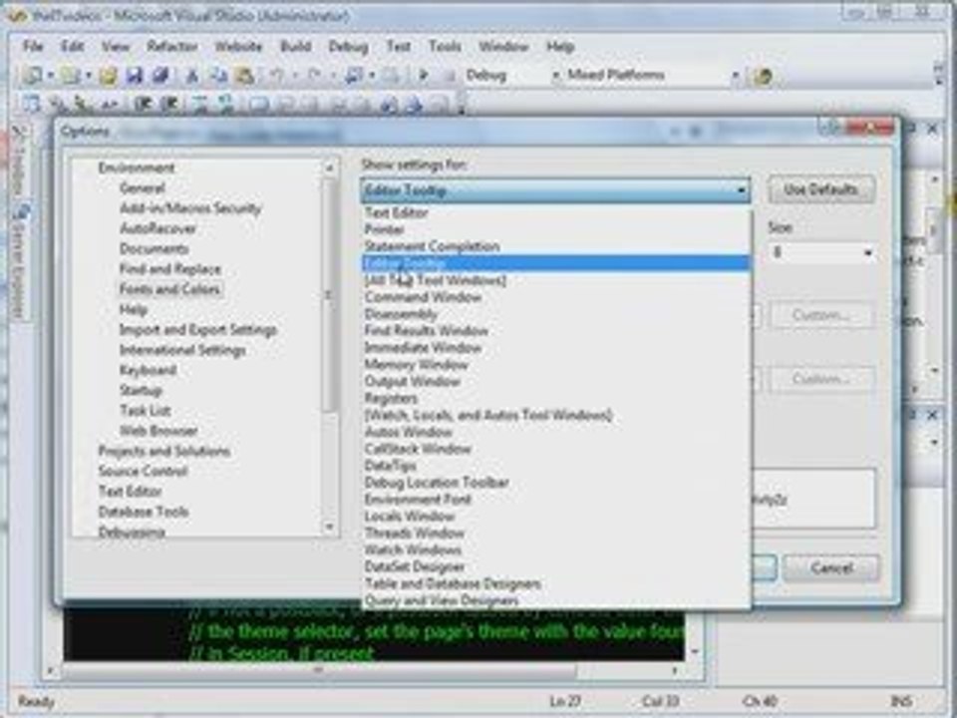The width and height of the screenshot is (957, 718).
Task: Select Source Control in the options tree
Action: click(x=143, y=472)
